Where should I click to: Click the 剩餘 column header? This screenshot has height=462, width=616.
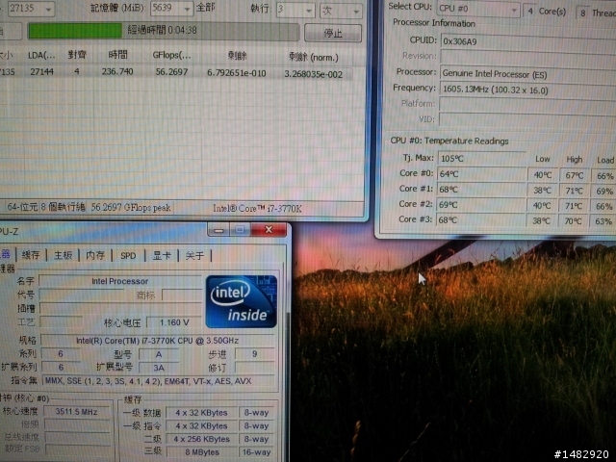238,56
